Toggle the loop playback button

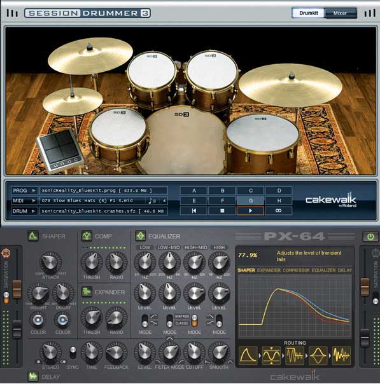point(279,210)
